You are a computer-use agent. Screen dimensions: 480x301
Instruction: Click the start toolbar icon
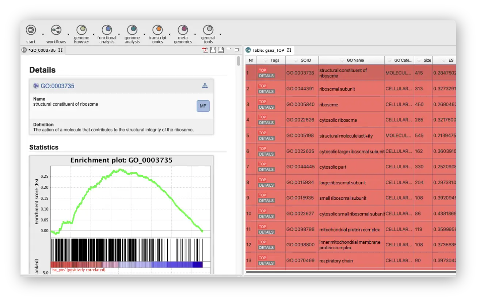point(31,30)
